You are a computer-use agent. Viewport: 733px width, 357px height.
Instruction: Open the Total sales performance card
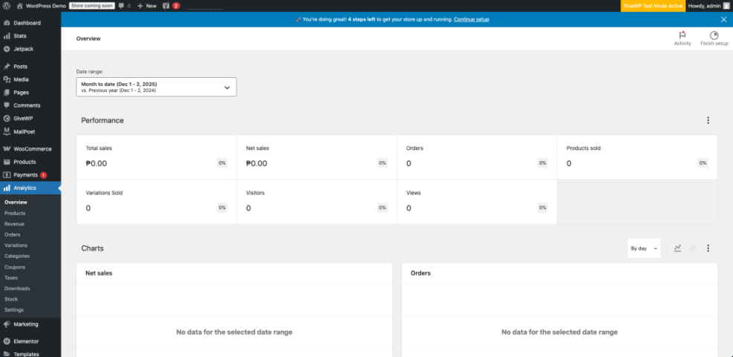coord(157,157)
